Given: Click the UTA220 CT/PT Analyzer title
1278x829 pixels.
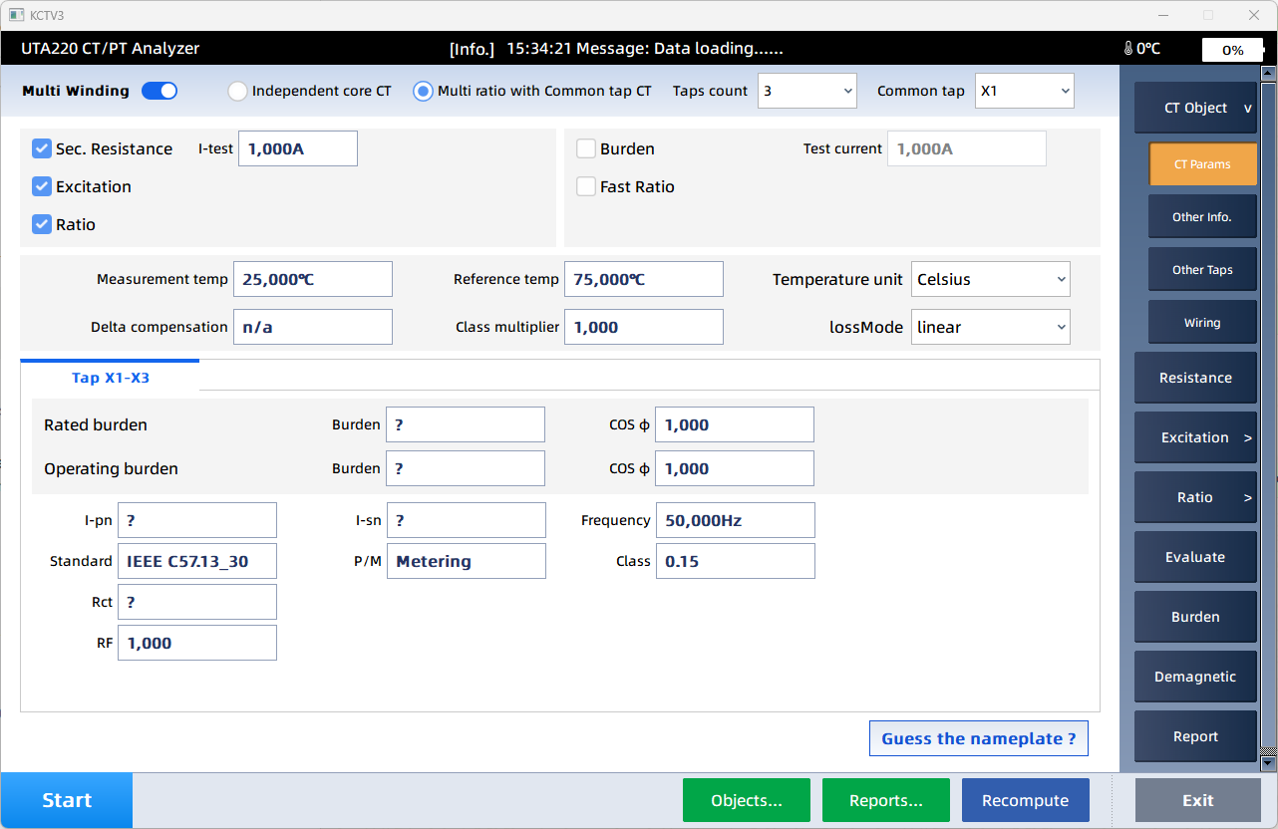Looking at the screenshot, I should (111, 48).
